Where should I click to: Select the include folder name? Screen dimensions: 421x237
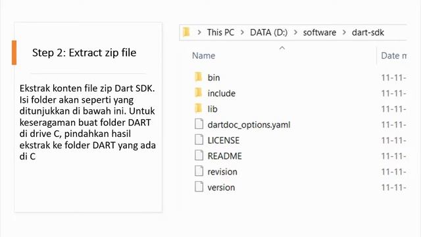click(x=222, y=93)
